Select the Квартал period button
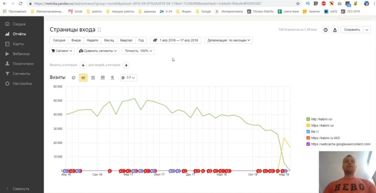 [x=126, y=40]
